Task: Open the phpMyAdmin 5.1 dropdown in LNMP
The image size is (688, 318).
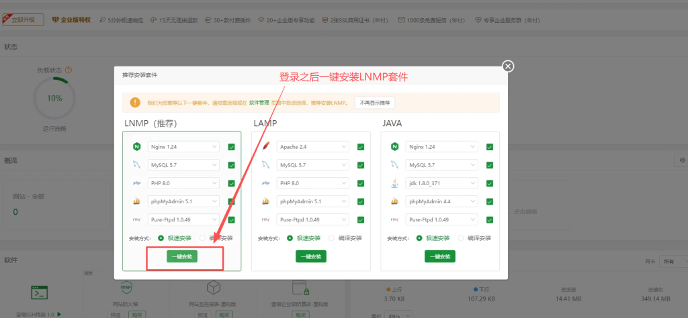Action: 183,201
